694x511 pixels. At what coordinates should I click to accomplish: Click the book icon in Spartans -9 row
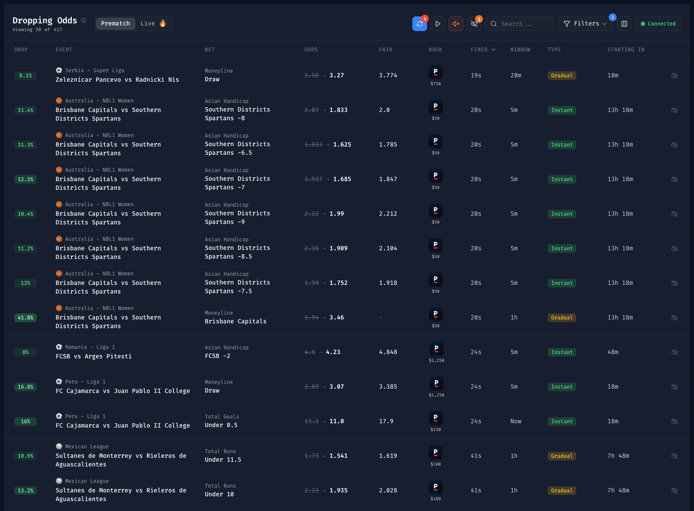435,210
